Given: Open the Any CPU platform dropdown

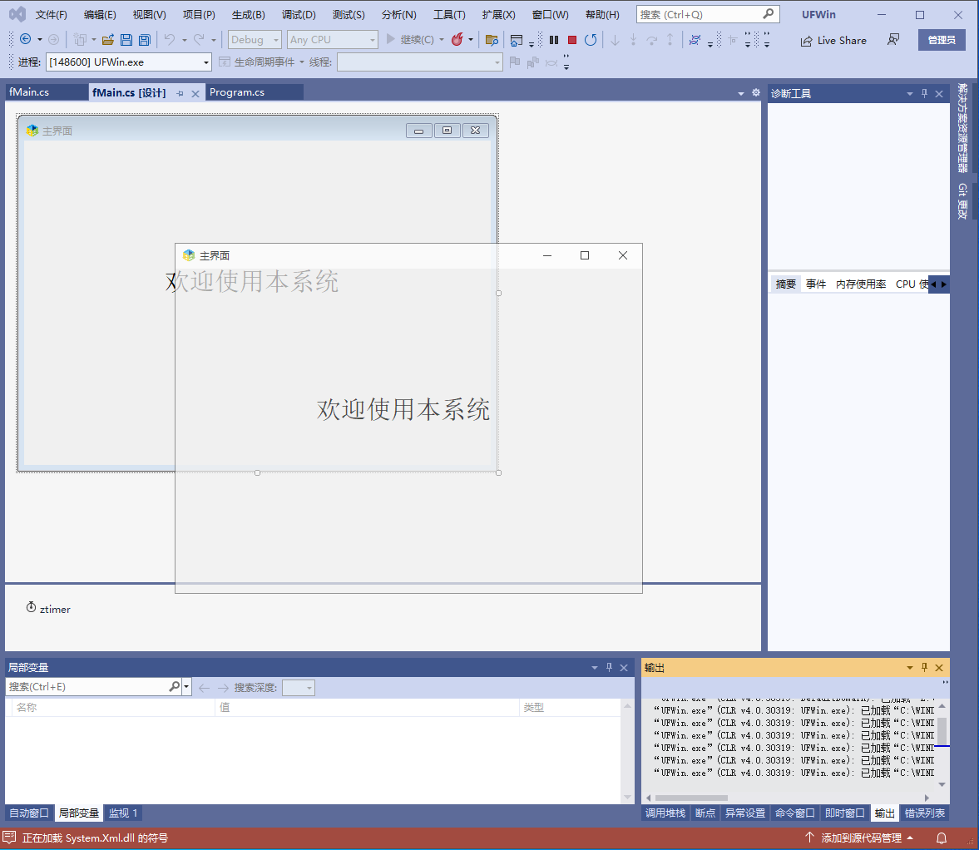Looking at the screenshot, I should point(333,40).
